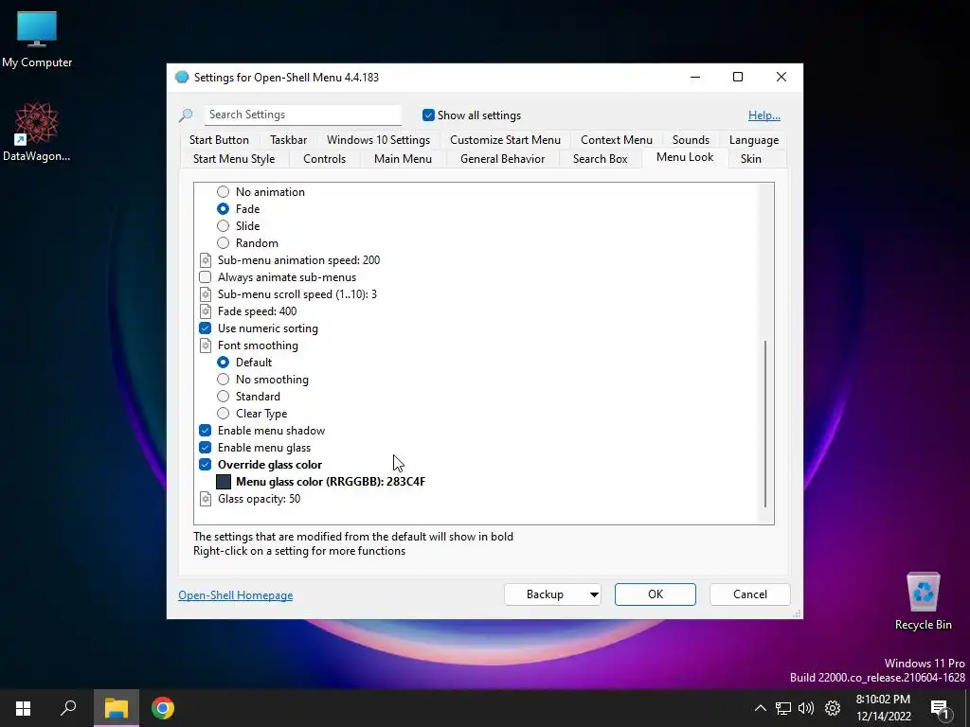The width and height of the screenshot is (970, 727).
Task: Click the OK button
Action: [x=656, y=594]
